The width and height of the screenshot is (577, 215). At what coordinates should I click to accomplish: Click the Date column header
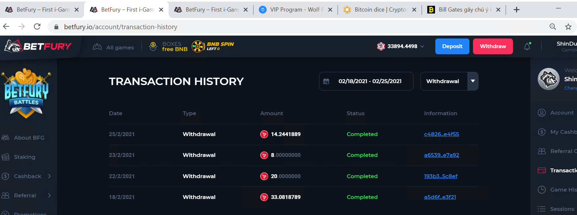point(116,113)
